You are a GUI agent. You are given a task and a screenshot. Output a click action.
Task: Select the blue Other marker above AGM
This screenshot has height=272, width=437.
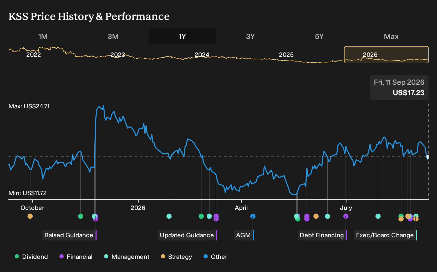tap(253, 216)
